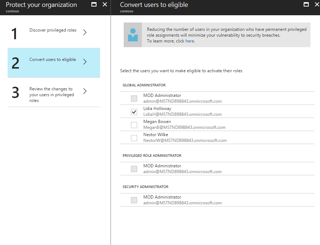Close the Convert users to eligible blade
This screenshot has width=320, height=245.
(316, 4)
